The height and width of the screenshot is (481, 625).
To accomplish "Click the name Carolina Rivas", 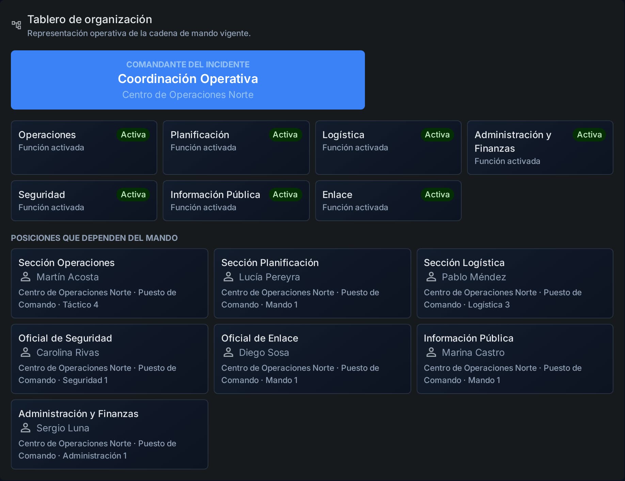I will pyautogui.click(x=68, y=352).
